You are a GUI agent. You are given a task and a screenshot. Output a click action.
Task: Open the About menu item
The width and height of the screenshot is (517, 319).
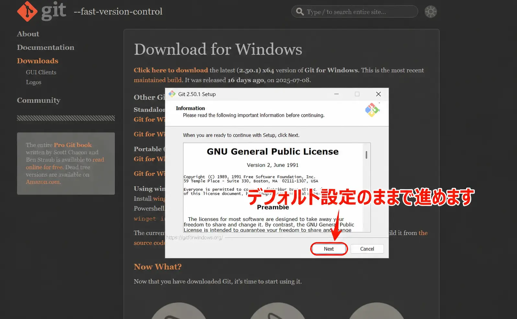[28, 34]
